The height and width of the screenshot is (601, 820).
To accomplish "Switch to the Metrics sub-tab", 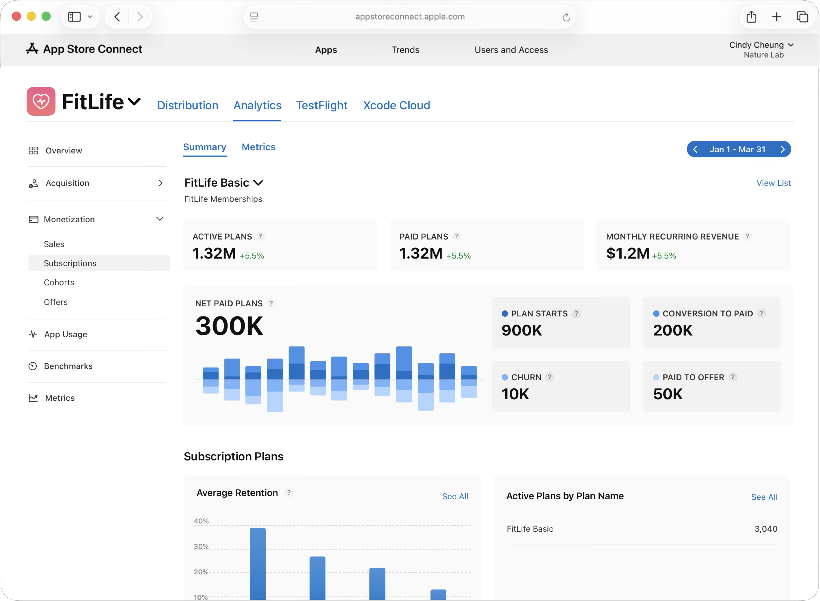I will pos(258,147).
